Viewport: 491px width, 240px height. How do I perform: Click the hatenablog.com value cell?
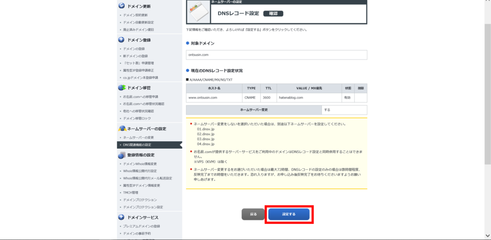(309, 98)
